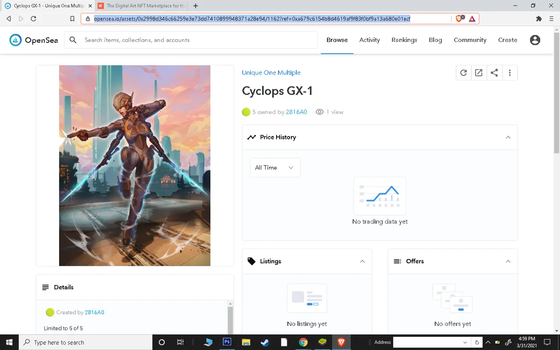Toggle the Details panel header
560x350 pixels.
pos(135,287)
